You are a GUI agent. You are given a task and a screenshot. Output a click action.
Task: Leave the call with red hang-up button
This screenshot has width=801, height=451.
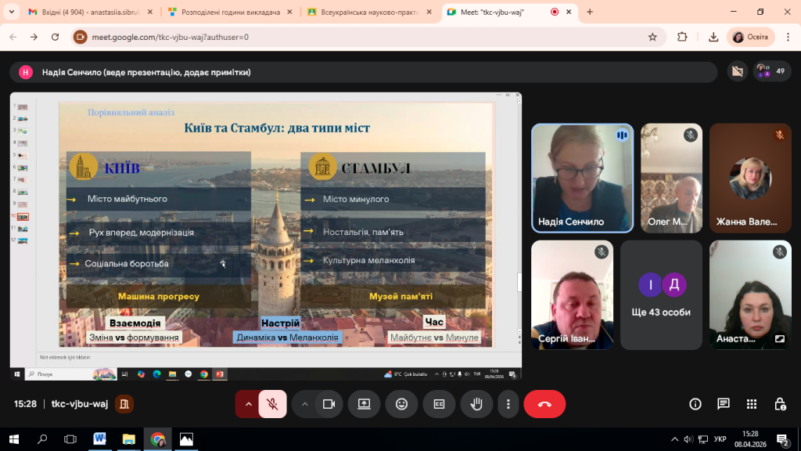click(544, 404)
